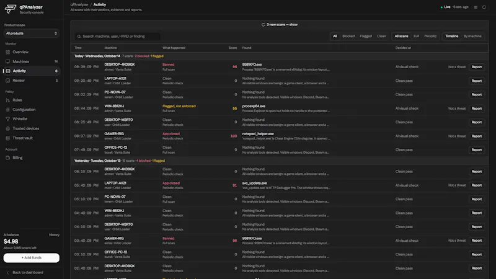Sort by the Score column header
496x279 pixels.
(232, 48)
